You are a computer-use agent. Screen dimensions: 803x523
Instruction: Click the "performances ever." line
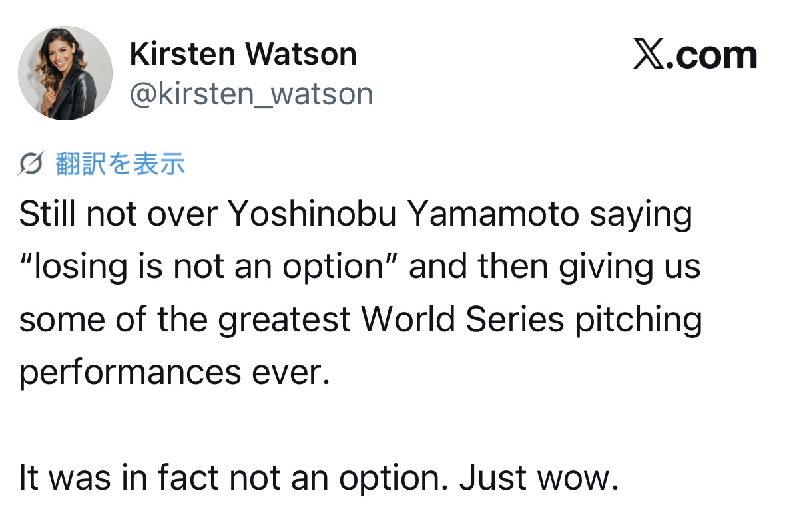(174, 373)
